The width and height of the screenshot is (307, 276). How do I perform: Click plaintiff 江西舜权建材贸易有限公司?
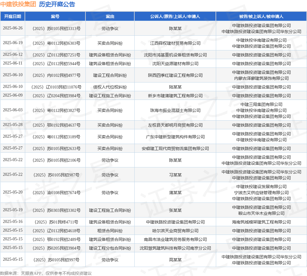point(175,43)
